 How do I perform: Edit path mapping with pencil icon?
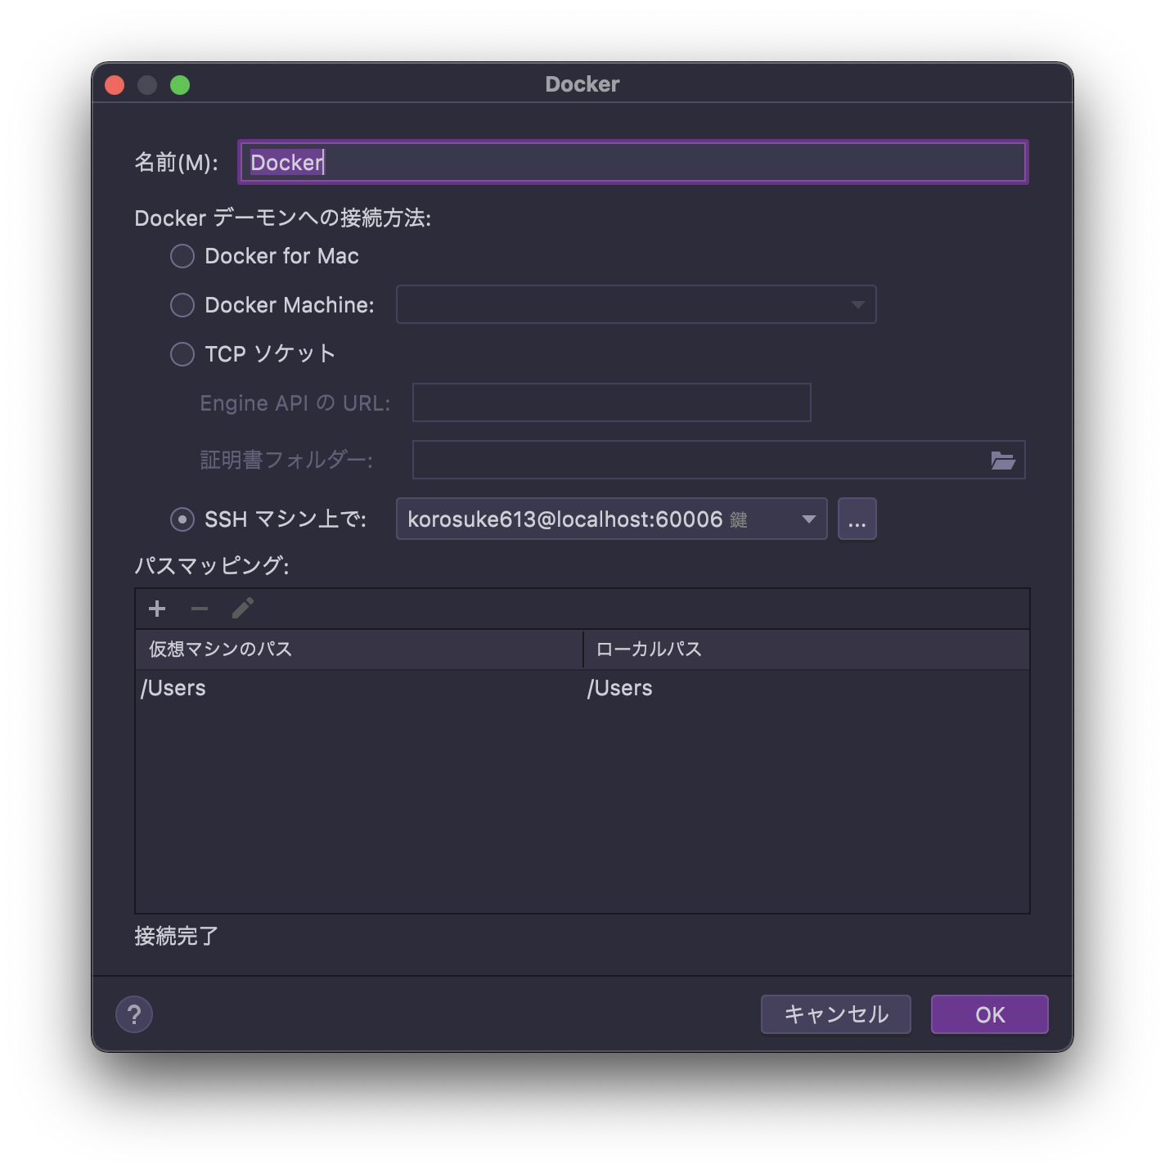click(243, 609)
